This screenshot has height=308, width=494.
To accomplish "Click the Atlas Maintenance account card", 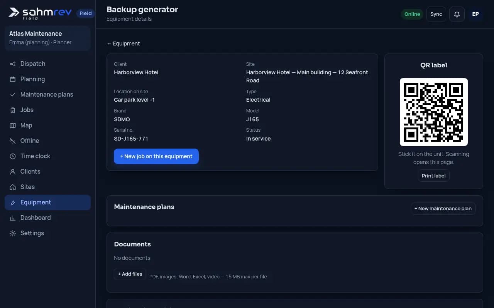I will tap(48, 38).
